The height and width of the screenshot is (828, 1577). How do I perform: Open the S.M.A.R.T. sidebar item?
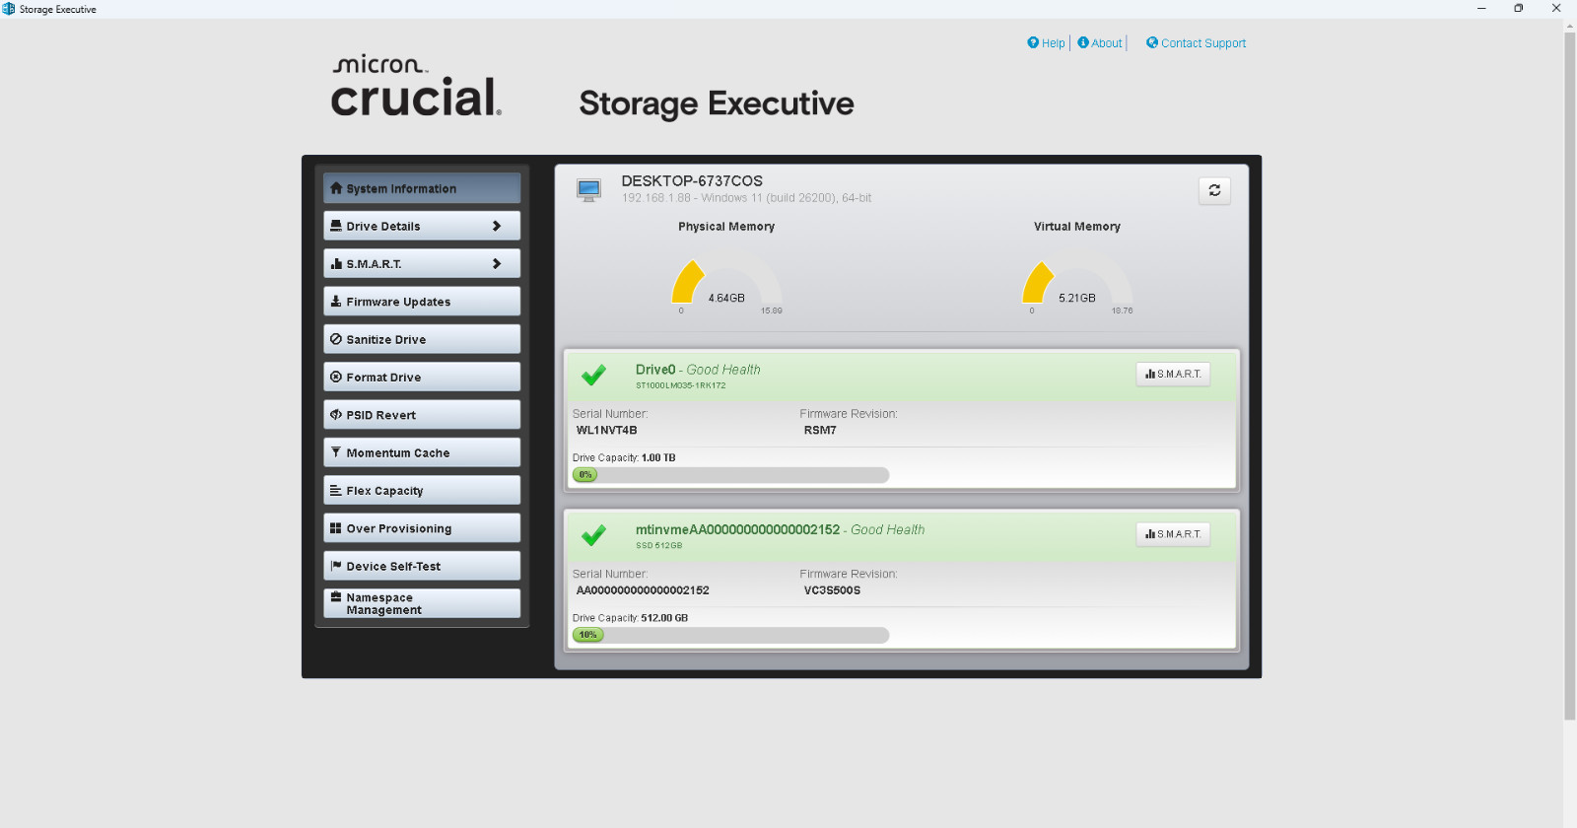tap(422, 263)
